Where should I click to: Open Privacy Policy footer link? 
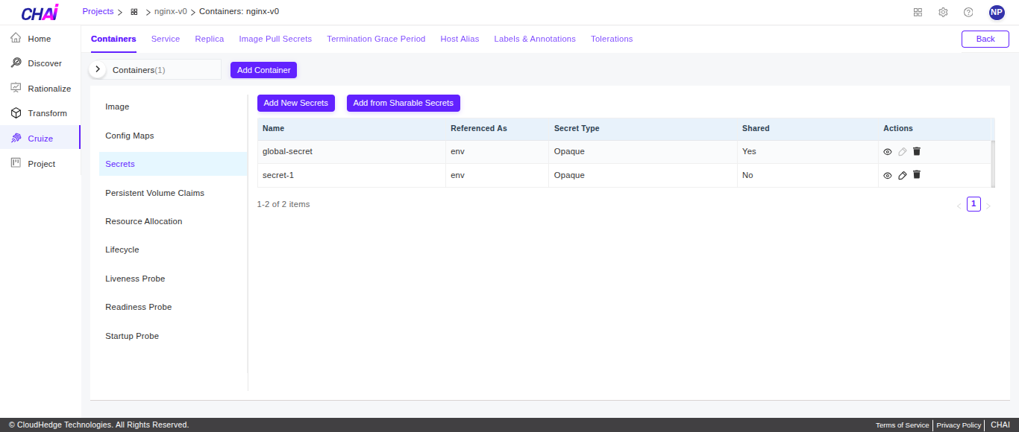(959, 425)
